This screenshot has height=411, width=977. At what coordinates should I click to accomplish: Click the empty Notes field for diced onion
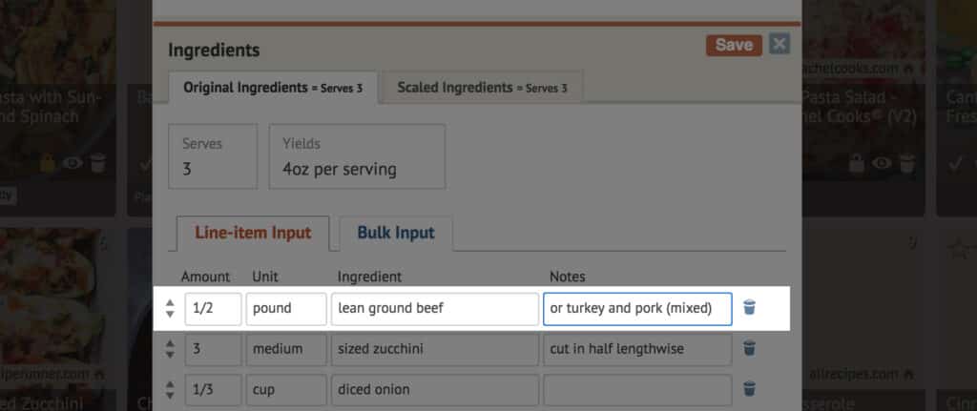[637, 389]
